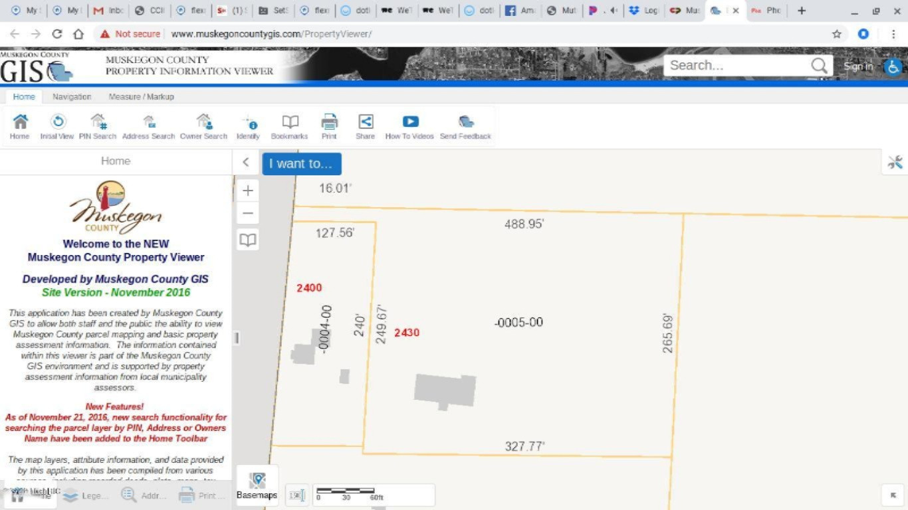The height and width of the screenshot is (510, 908).
Task: Open accessibility options icon
Action: 893,66
